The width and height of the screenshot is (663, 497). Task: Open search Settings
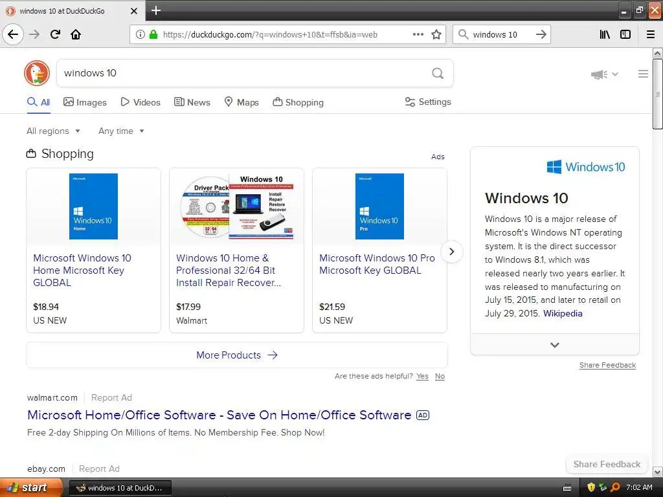pos(428,102)
